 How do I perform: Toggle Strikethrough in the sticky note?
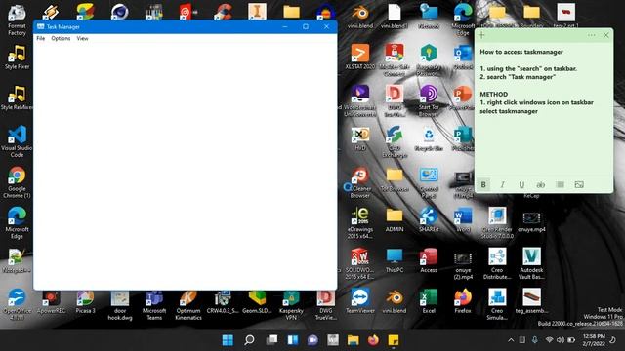(x=540, y=184)
